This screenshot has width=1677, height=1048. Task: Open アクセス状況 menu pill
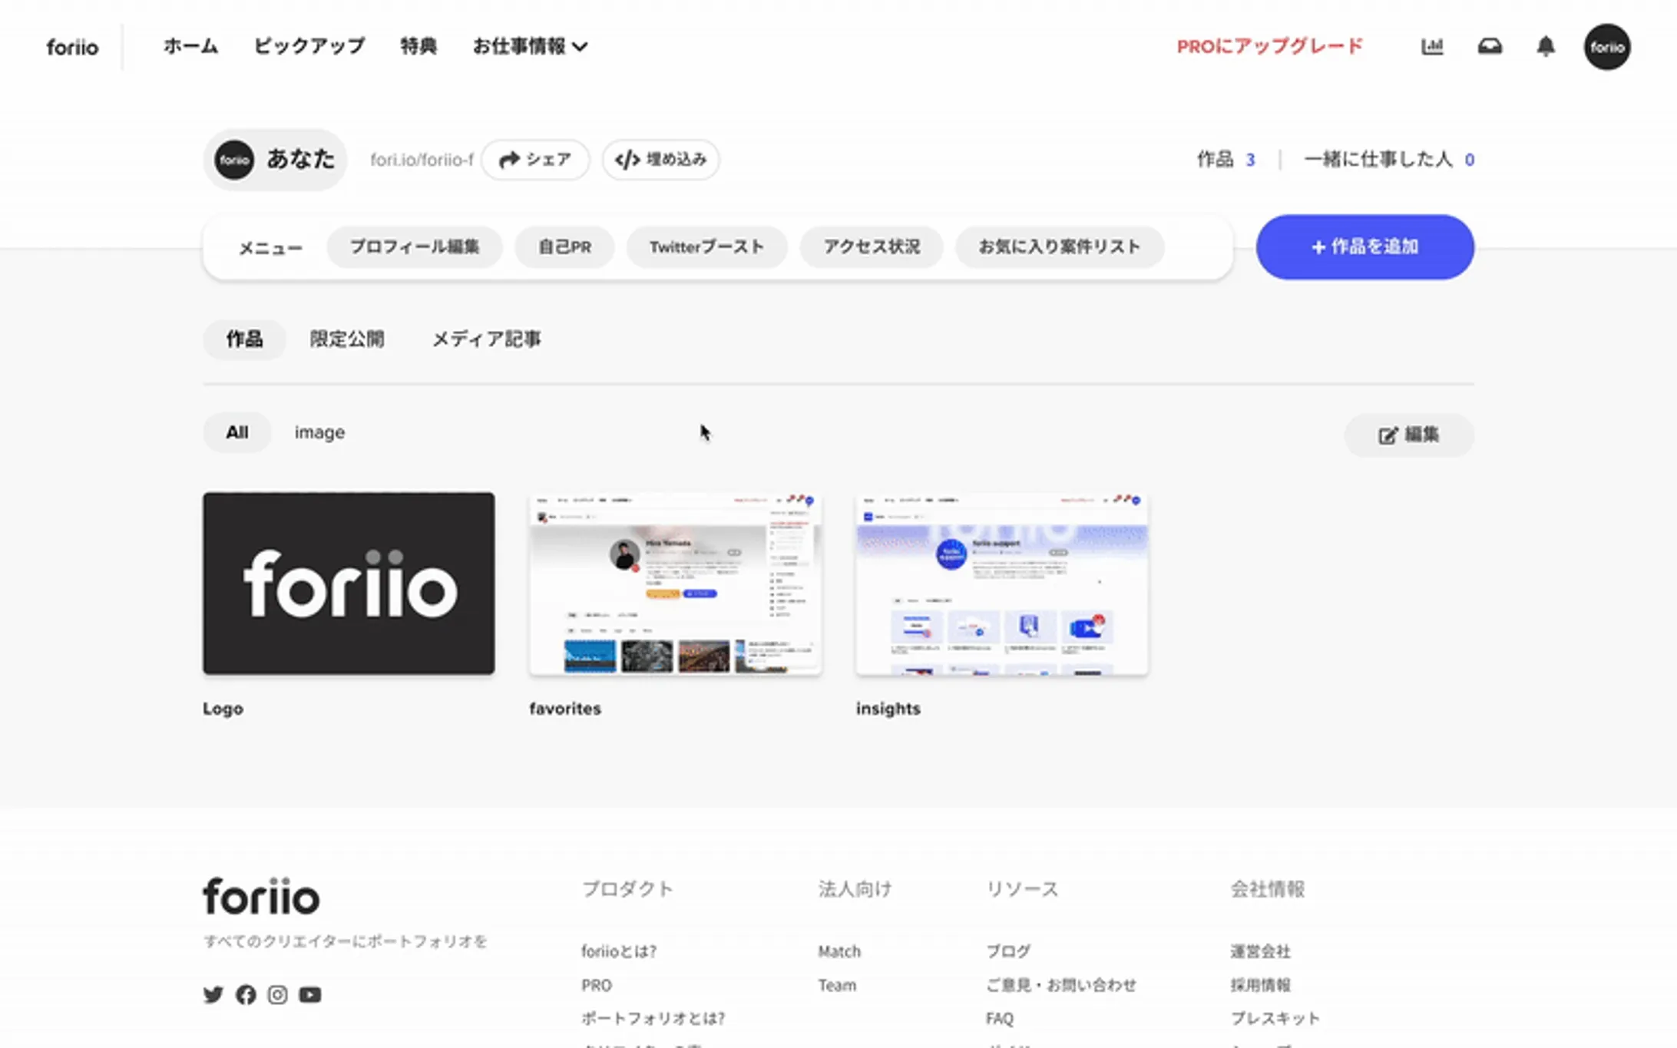[x=872, y=247]
